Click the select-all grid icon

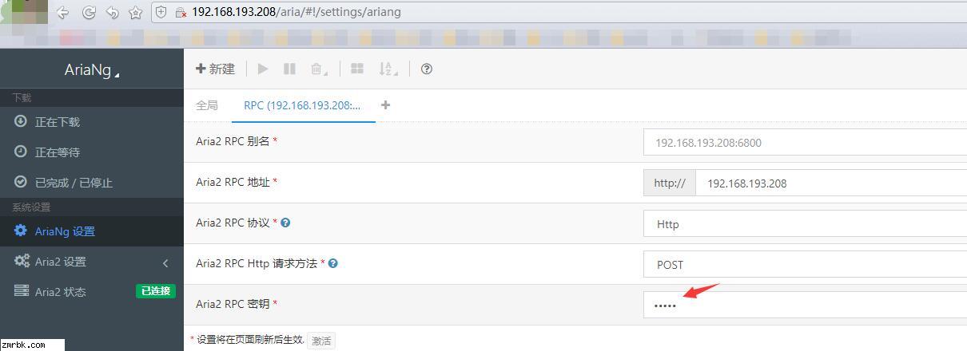click(x=357, y=69)
